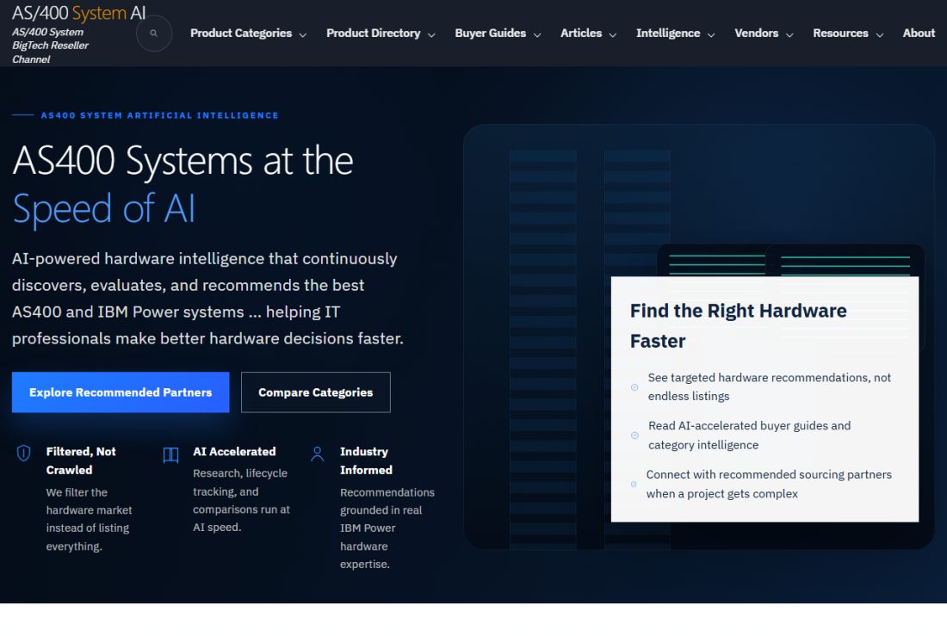Click the AI Accelerated heading
Viewport: 947px width, 636px height.
234,451
